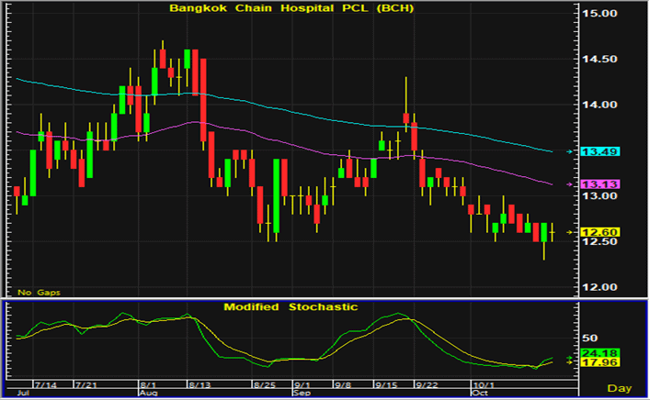Click the 50 level on the stochastic axis
Image resolution: width=650 pixels, height=400 pixels.
588,338
